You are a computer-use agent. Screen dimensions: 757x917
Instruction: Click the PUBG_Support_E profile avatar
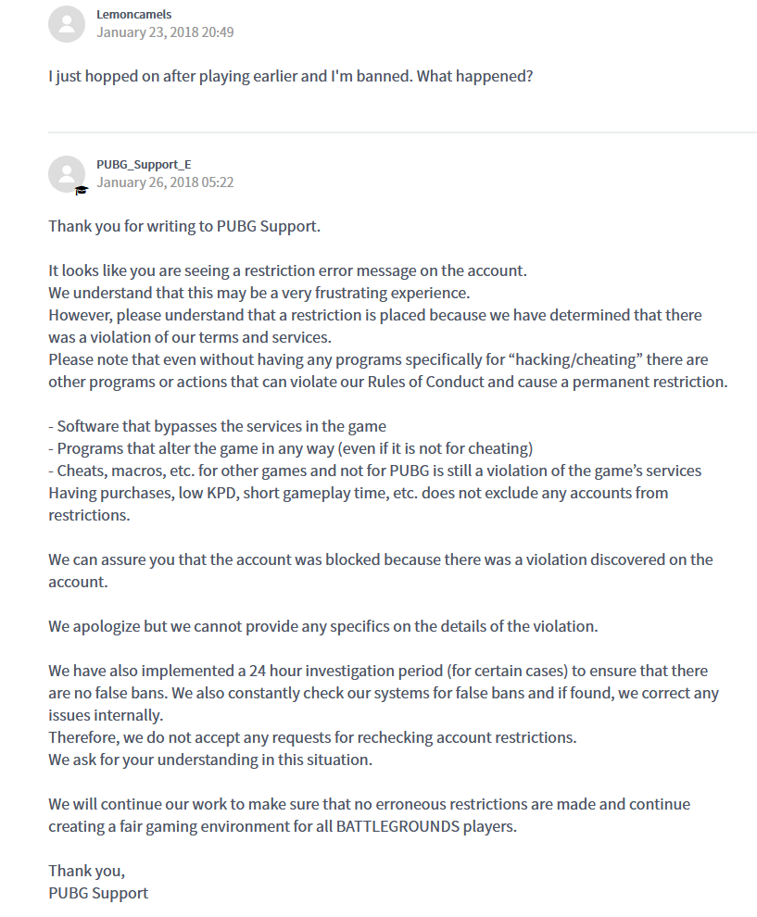[x=67, y=173]
